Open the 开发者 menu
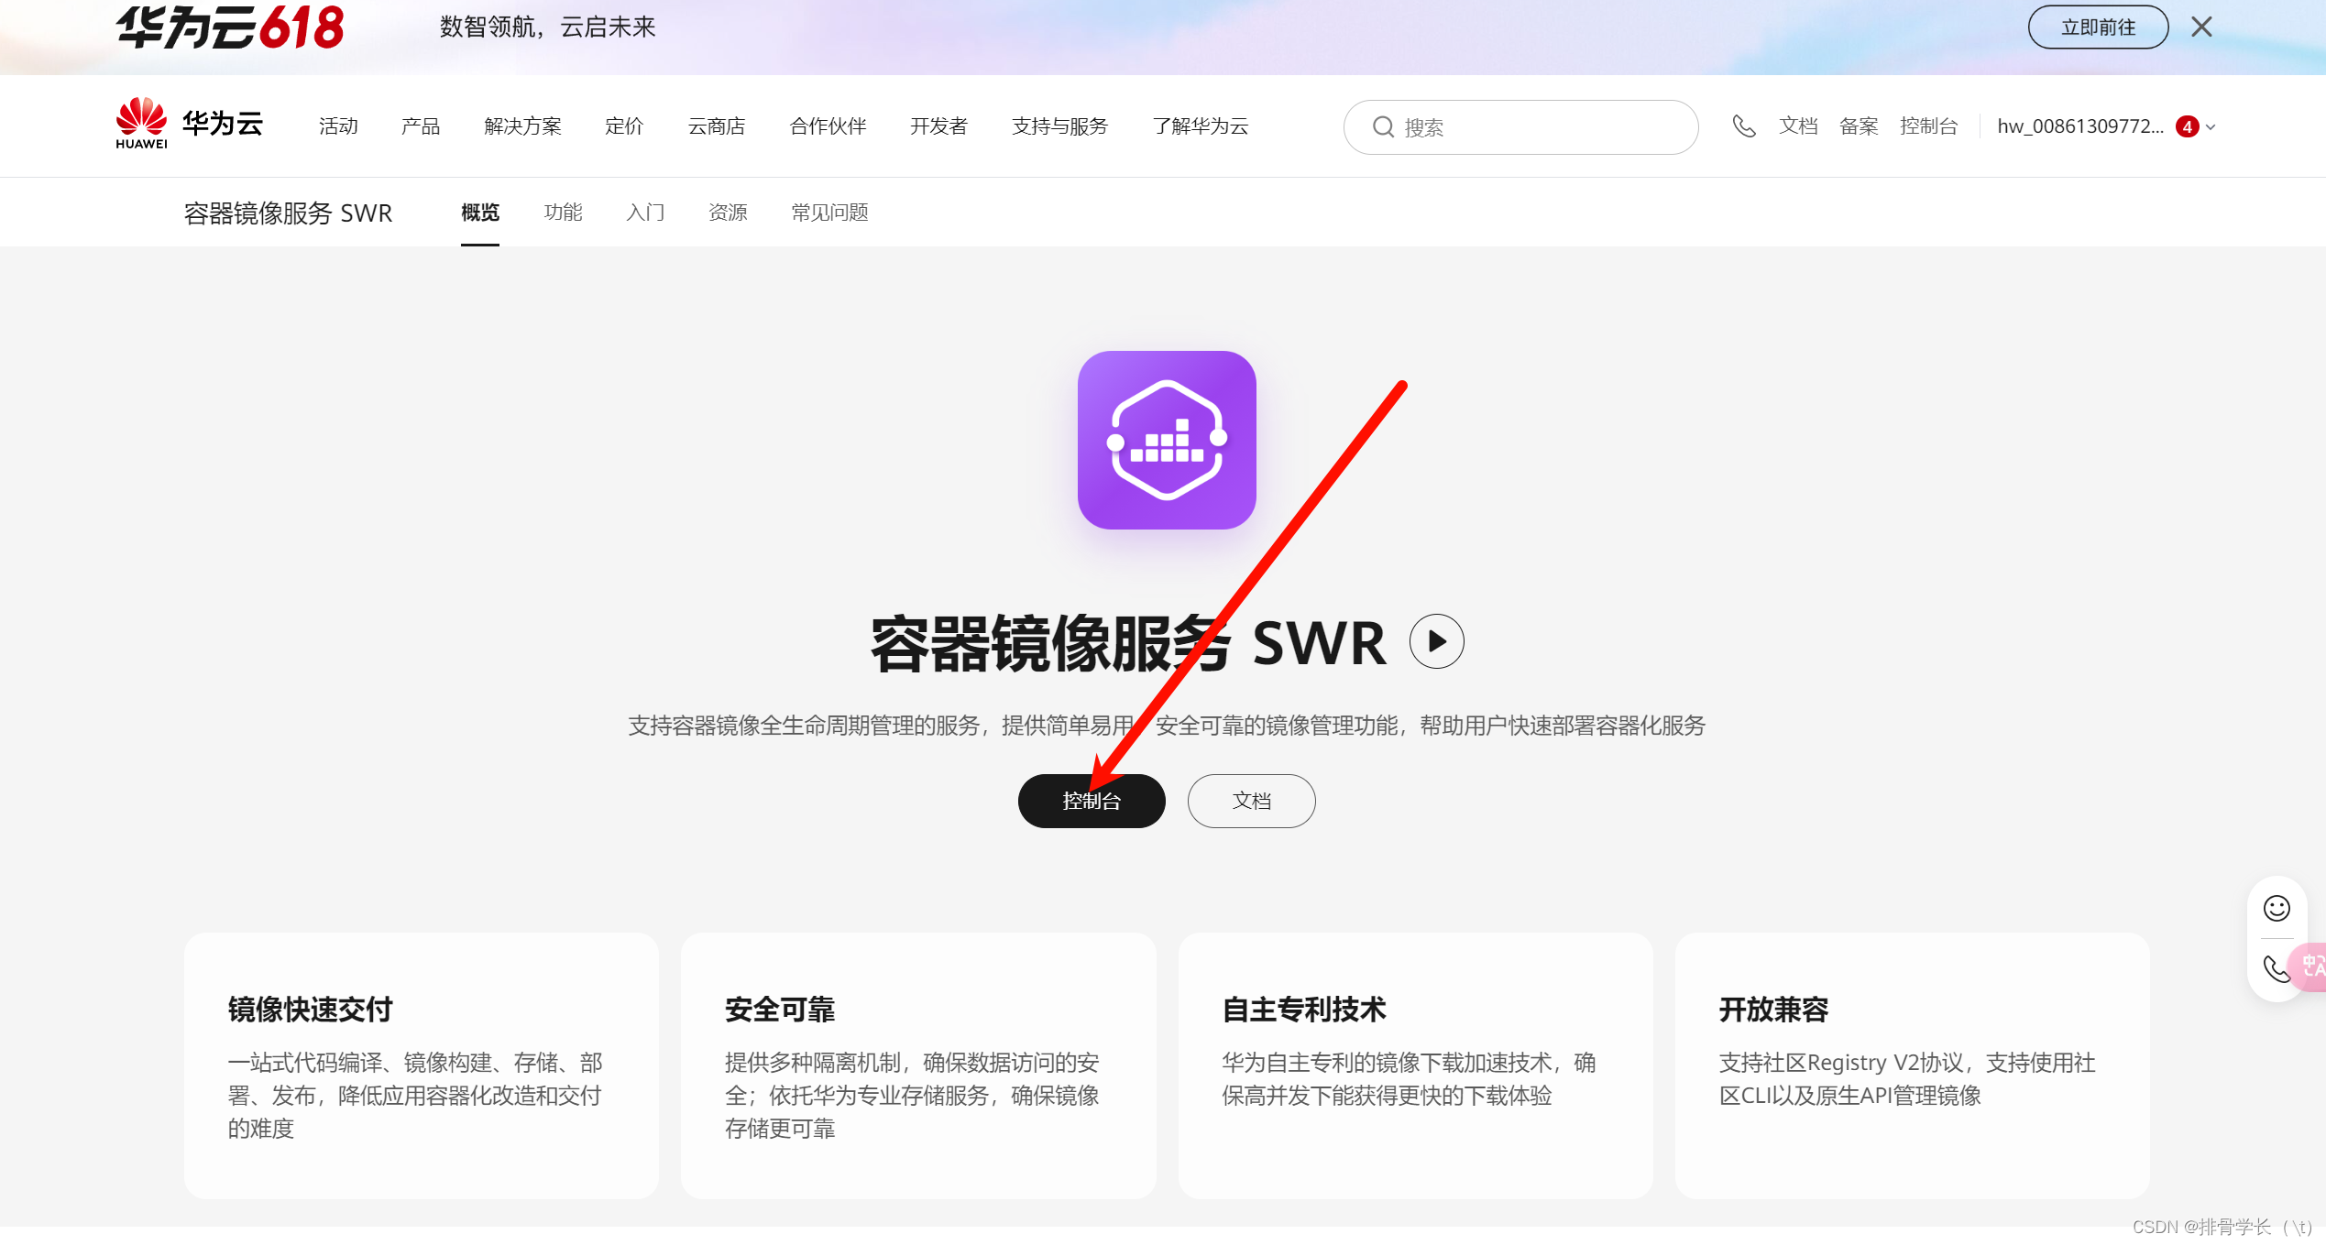The width and height of the screenshot is (2326, 1245). tap(938, 126)
